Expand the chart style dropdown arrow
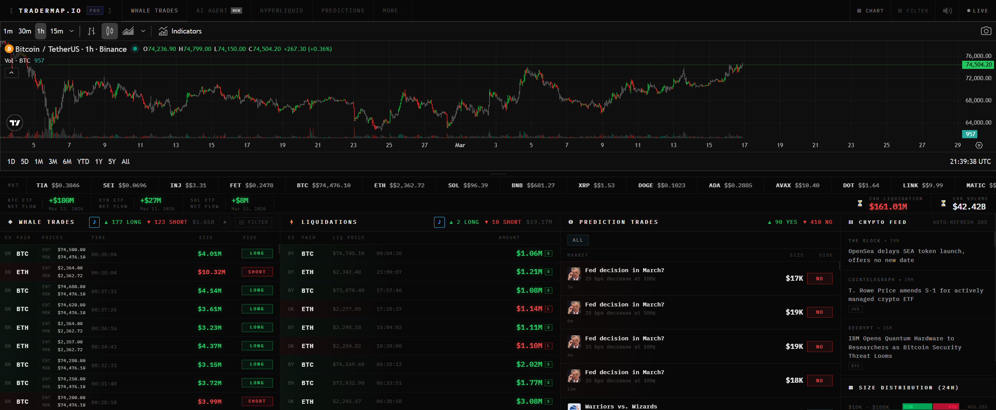This screenshot has height=410, width=996. tap(143, 31)
